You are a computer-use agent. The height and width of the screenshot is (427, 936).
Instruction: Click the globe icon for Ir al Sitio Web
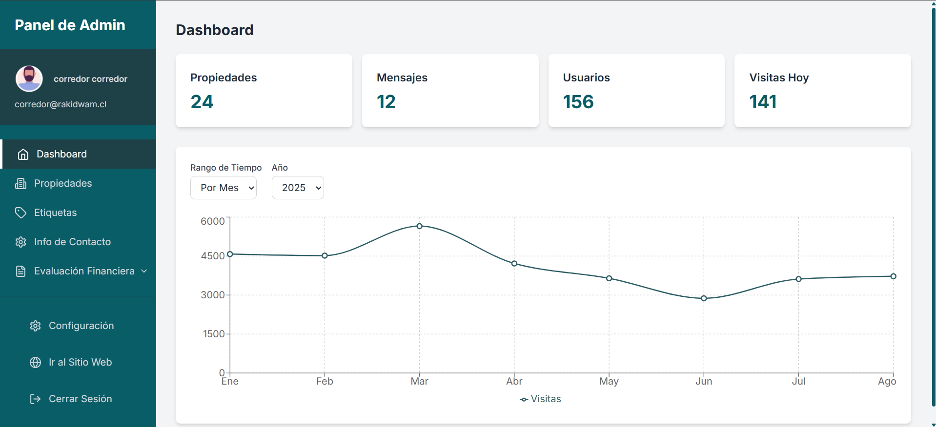(35, 363)
